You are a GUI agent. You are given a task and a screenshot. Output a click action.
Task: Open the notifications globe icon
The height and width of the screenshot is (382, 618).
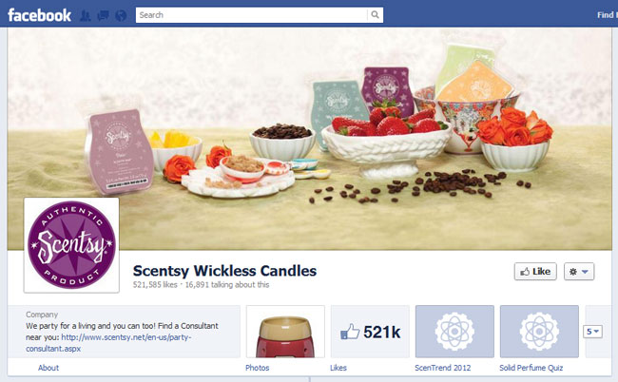[121, 16]
